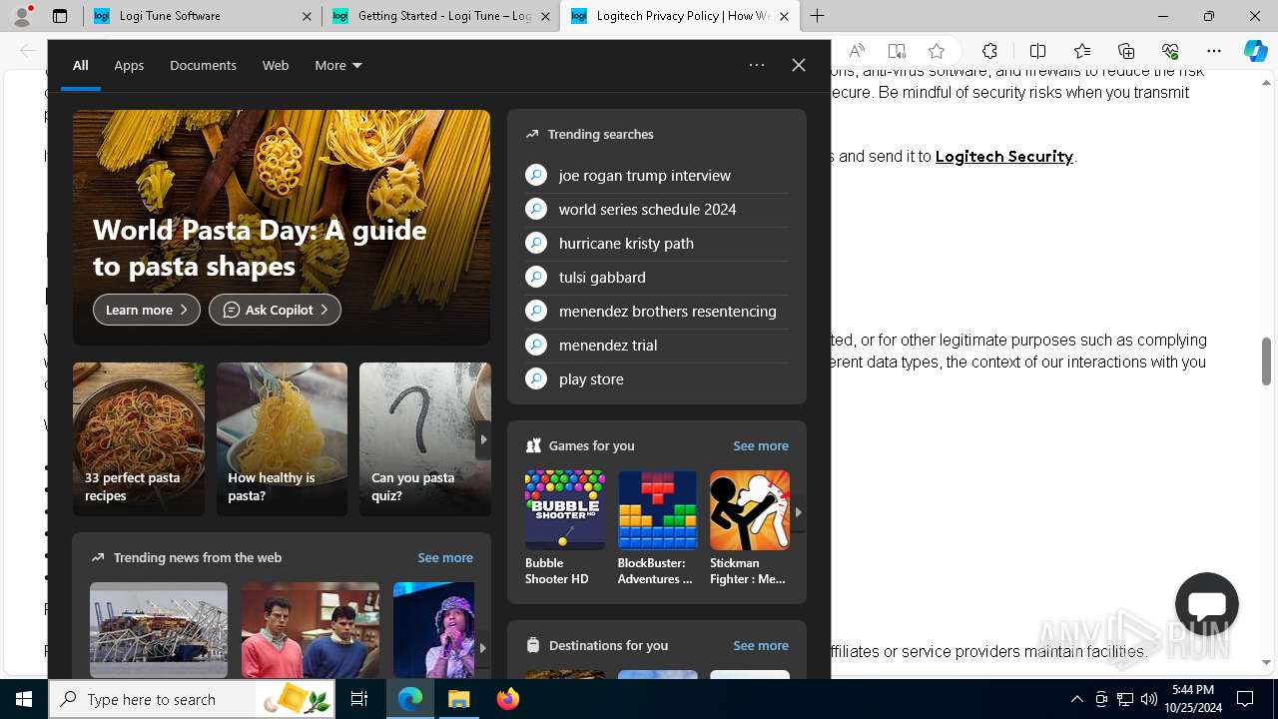1278x719 pixels.
Task: Open the 33 perfect pasta recipes card
Action: coord(139,439)
